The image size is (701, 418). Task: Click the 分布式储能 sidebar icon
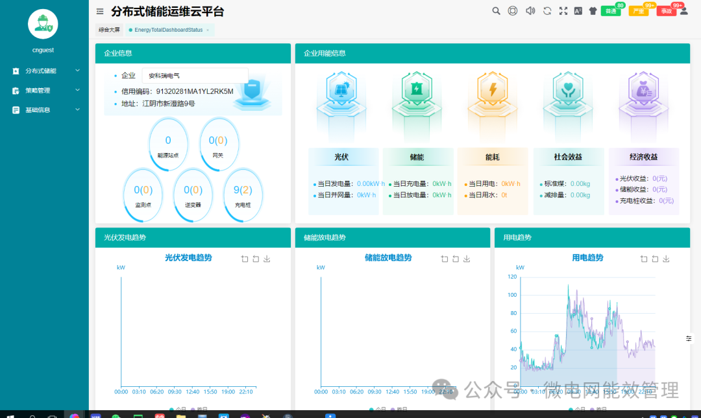pyautogui.click(x=16, y=71)
